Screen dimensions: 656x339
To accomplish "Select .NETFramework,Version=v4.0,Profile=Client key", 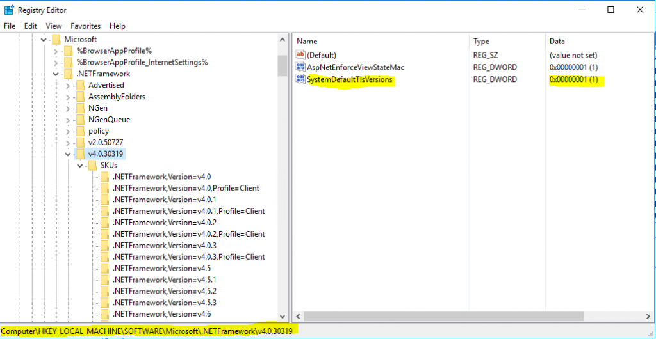I will (186, 188).
